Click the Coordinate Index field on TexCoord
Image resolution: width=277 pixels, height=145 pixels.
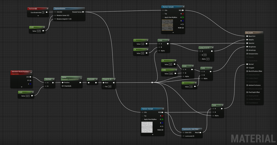(43, 12)
